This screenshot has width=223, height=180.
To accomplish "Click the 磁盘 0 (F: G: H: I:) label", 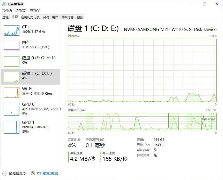I will tap(39, 58).
